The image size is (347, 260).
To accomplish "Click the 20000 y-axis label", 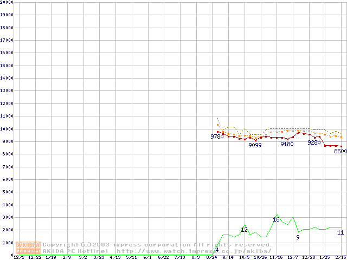I will coord(7,2).
